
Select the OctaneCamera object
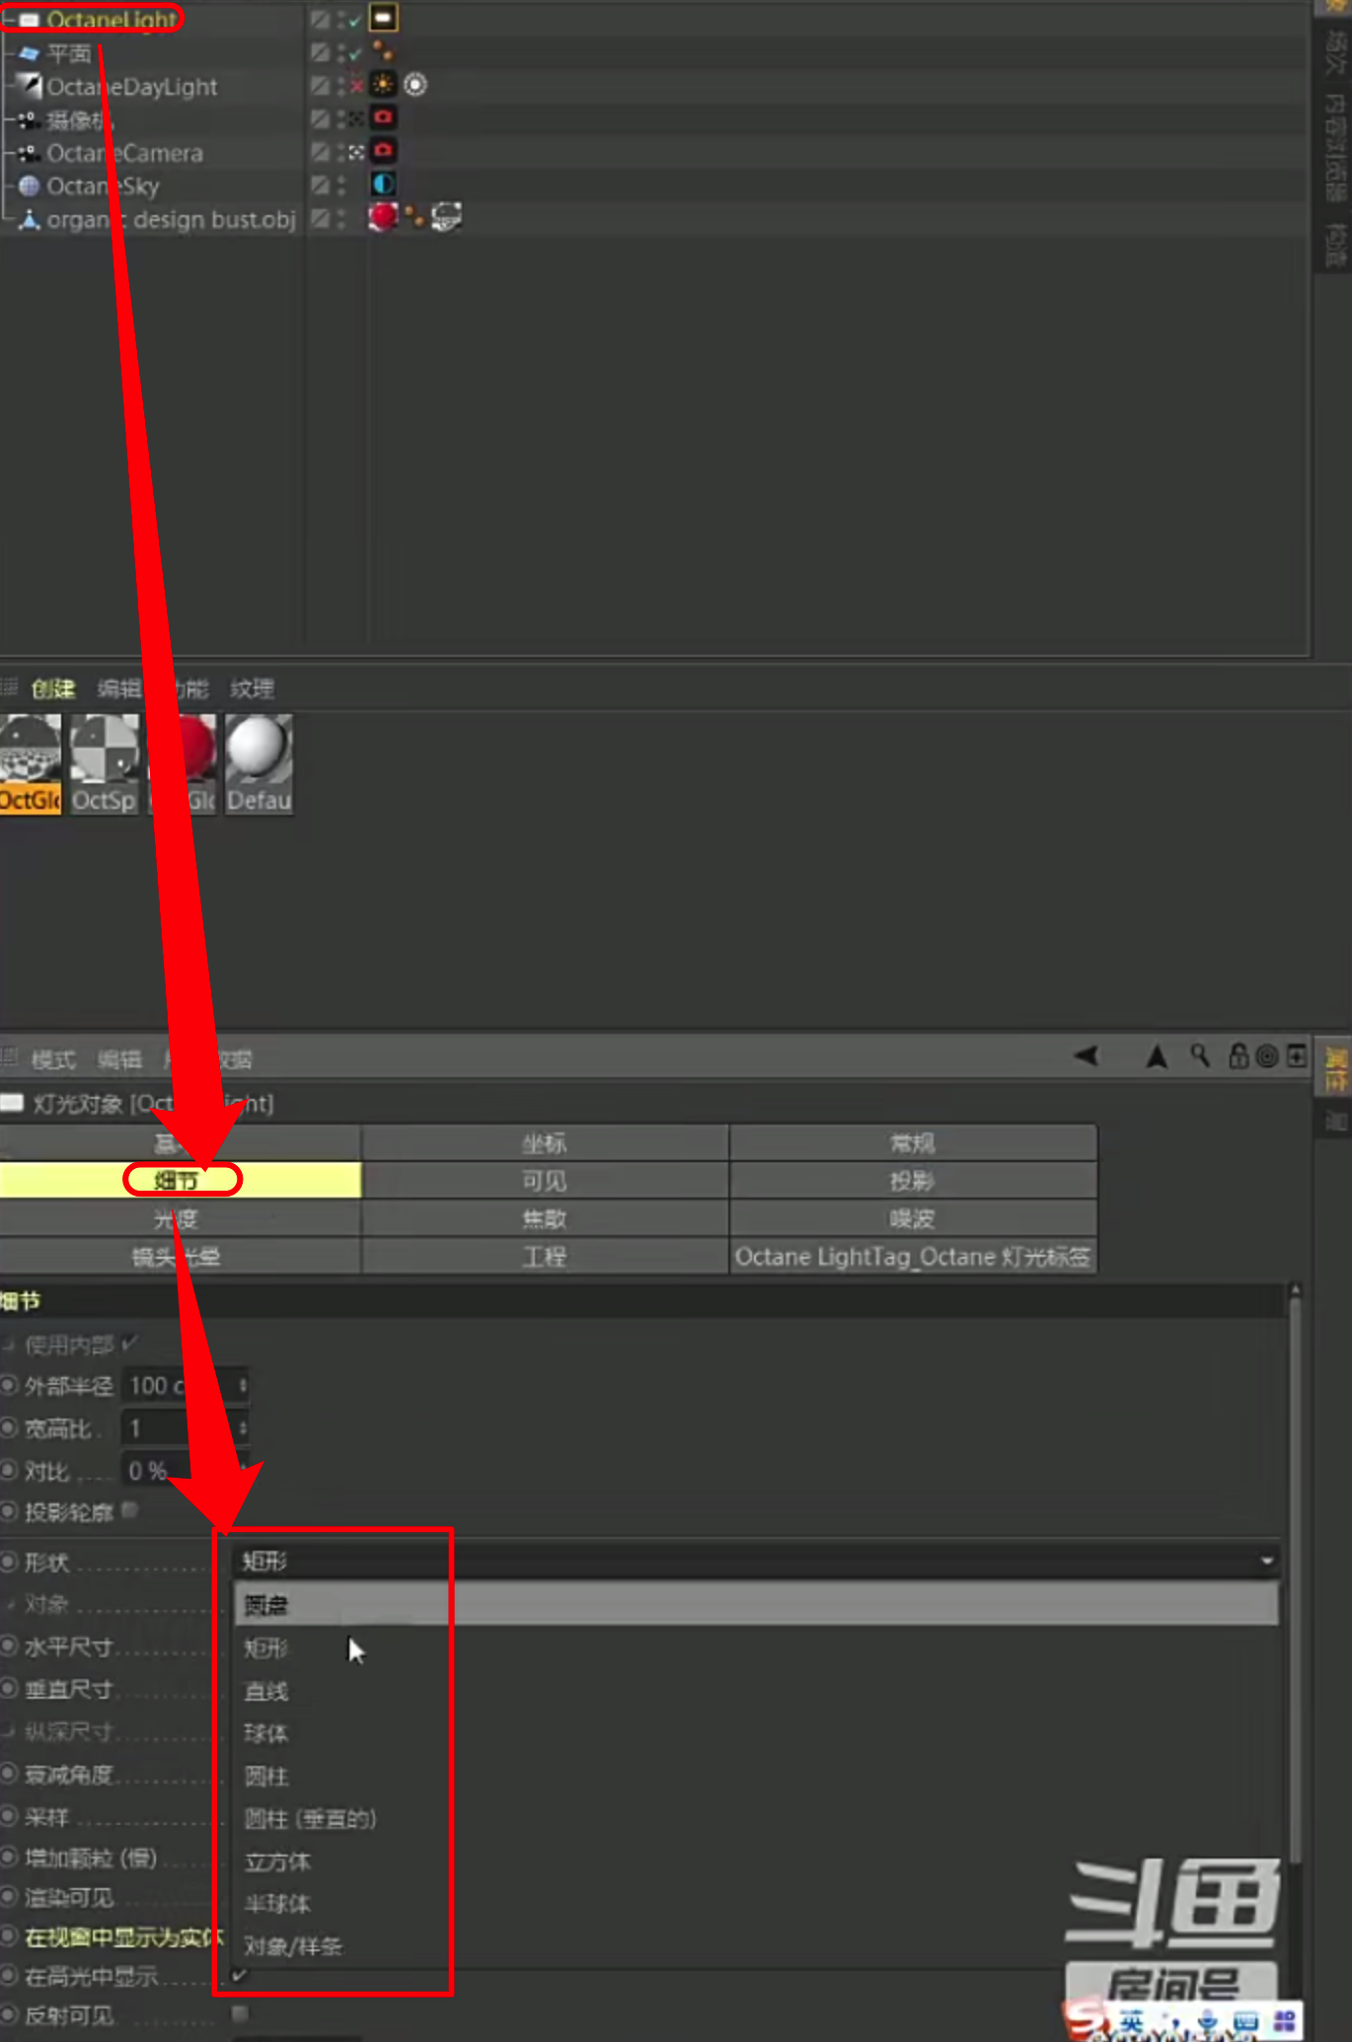tap(125, 153)
